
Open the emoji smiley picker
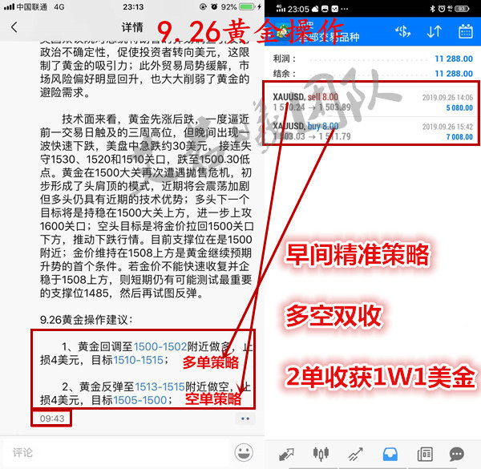[x=244, y=452]
